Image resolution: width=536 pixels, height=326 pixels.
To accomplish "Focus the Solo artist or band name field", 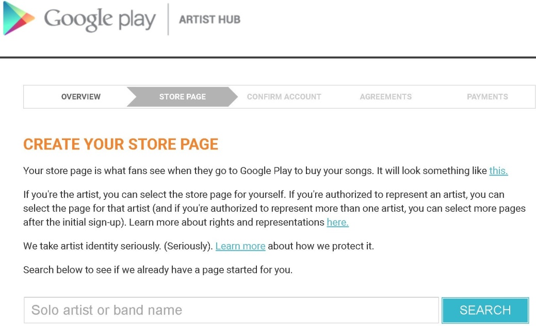I will 231,310.
